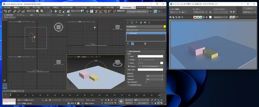This screenshot has width=259, height=107.
Task: Select the Texture radio button
Action: (129, 66)
